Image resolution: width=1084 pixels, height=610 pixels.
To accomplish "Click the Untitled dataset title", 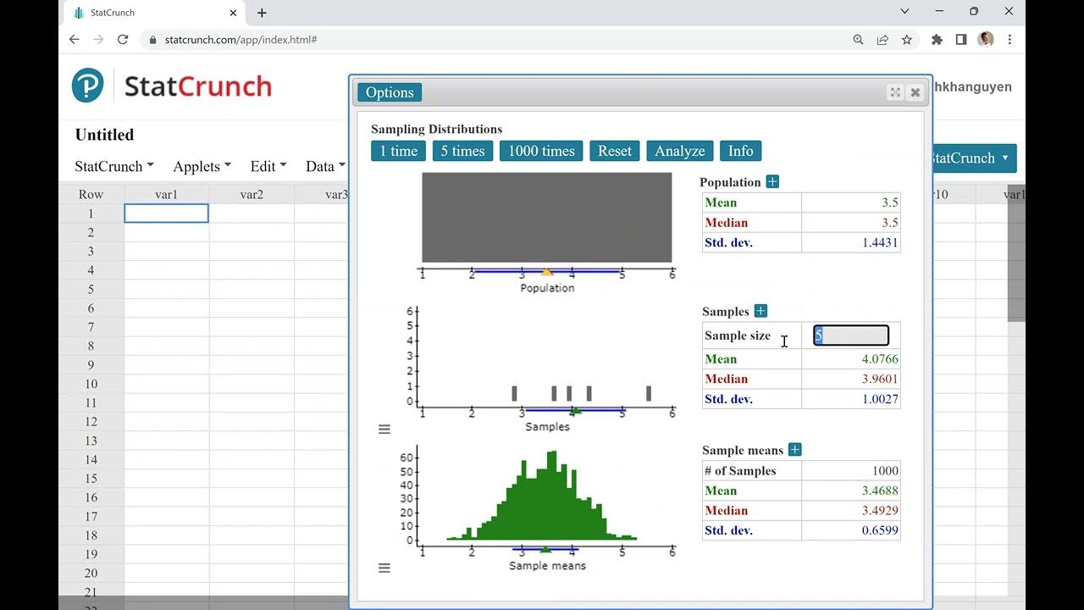I will [x=104, y=135].
